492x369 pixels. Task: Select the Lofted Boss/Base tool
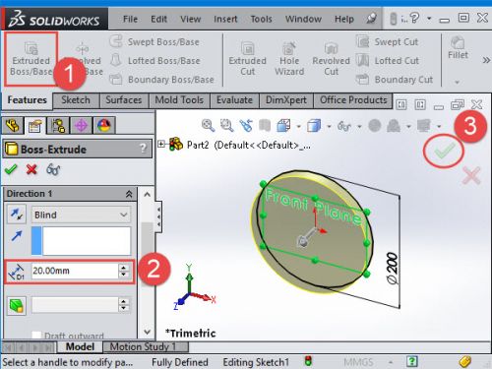click(x=154, y=61)
